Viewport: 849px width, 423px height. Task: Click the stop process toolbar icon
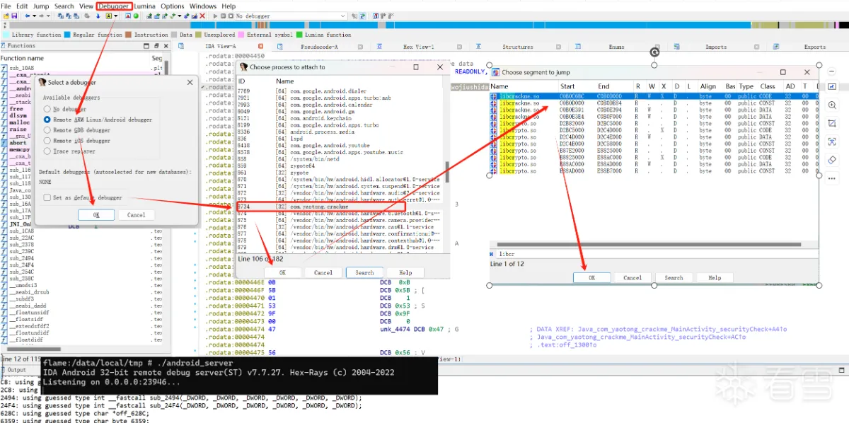[231, 16]
